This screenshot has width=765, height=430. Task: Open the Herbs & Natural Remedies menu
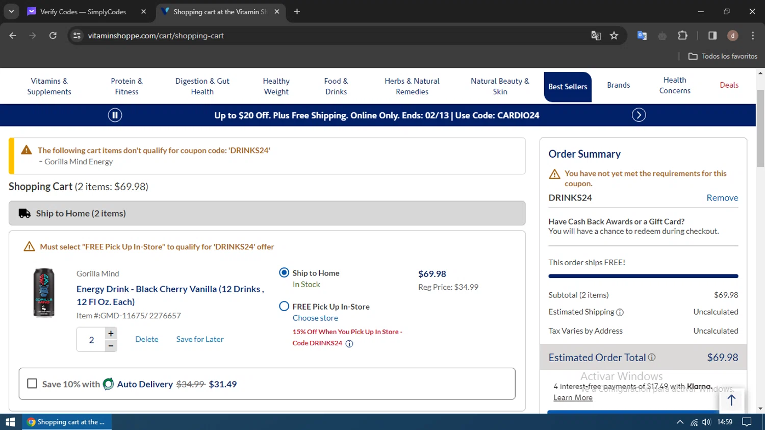click(412, 86)
